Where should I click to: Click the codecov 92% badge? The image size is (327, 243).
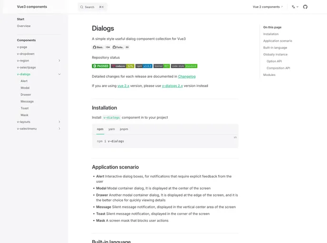coord(123,66)
